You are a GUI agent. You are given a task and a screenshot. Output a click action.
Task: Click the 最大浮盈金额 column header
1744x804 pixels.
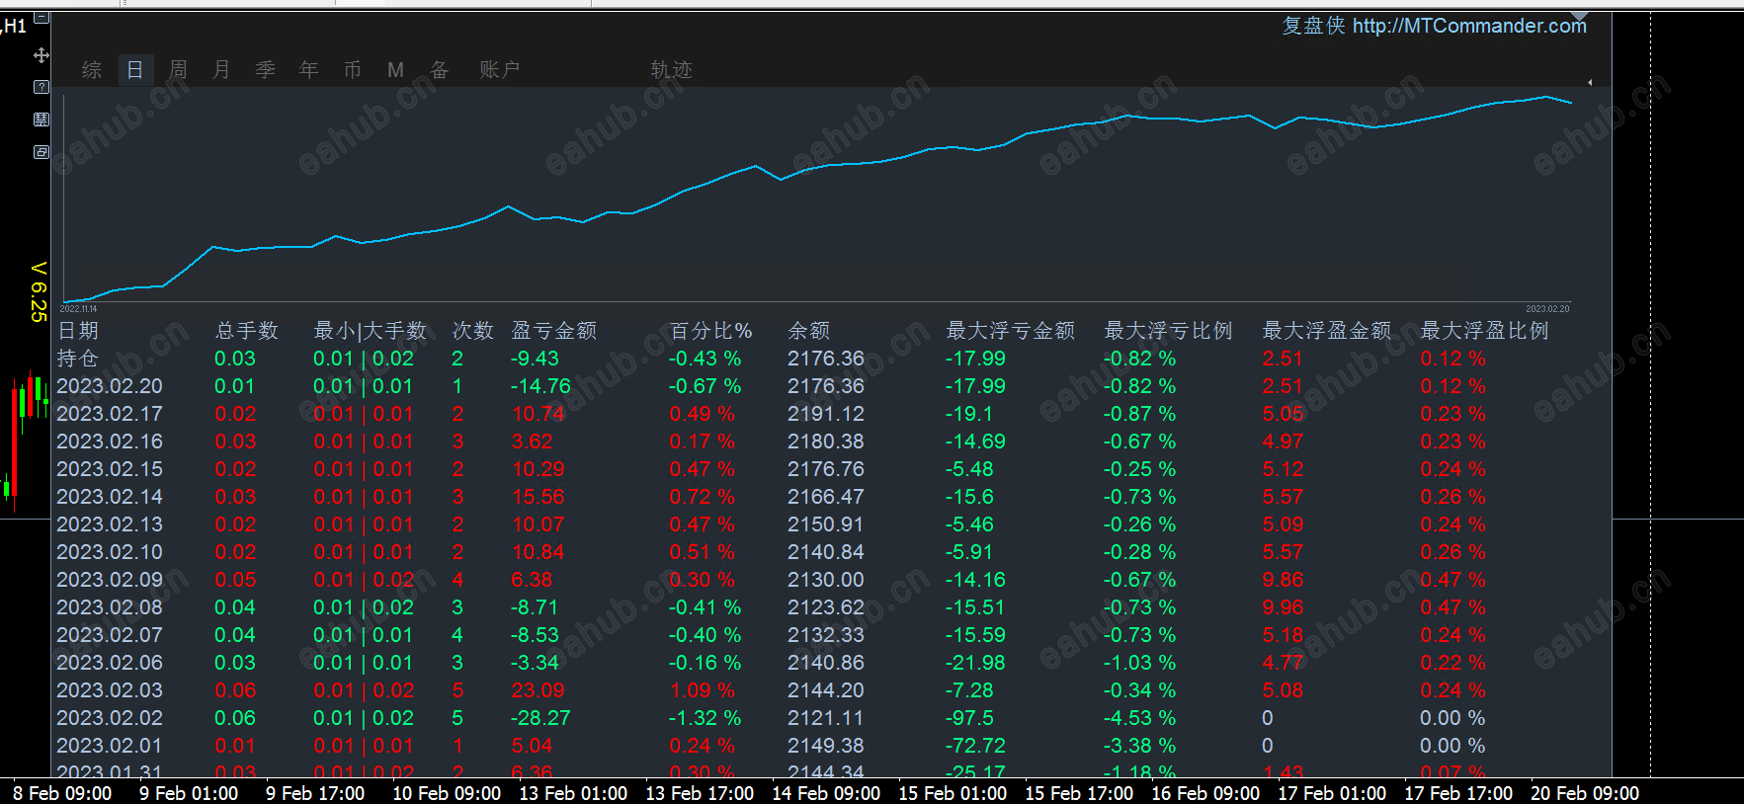(x=1326, y=331)
